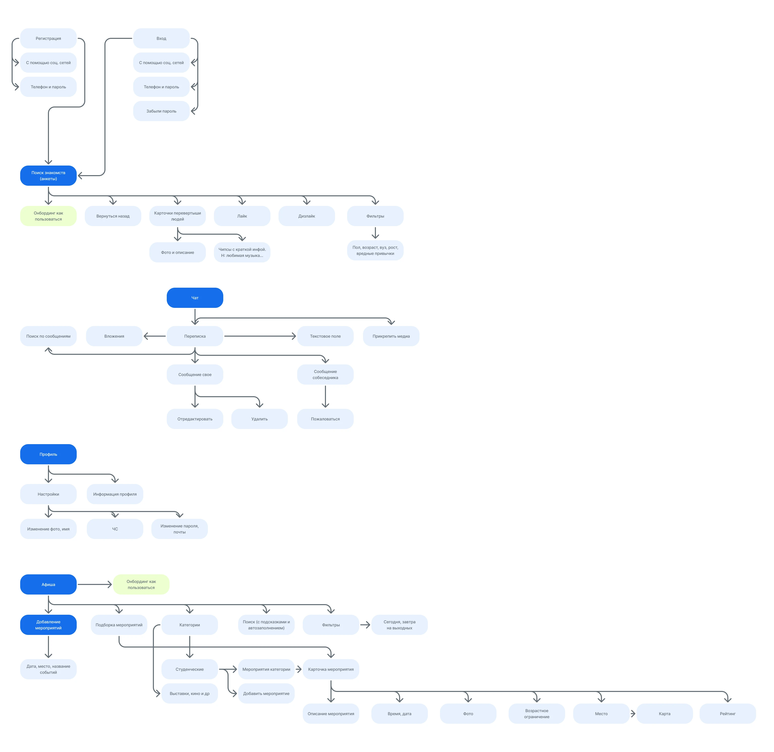Click the Вернуться назад node
This screenshot has height=752, width=774.
[113, 216]
